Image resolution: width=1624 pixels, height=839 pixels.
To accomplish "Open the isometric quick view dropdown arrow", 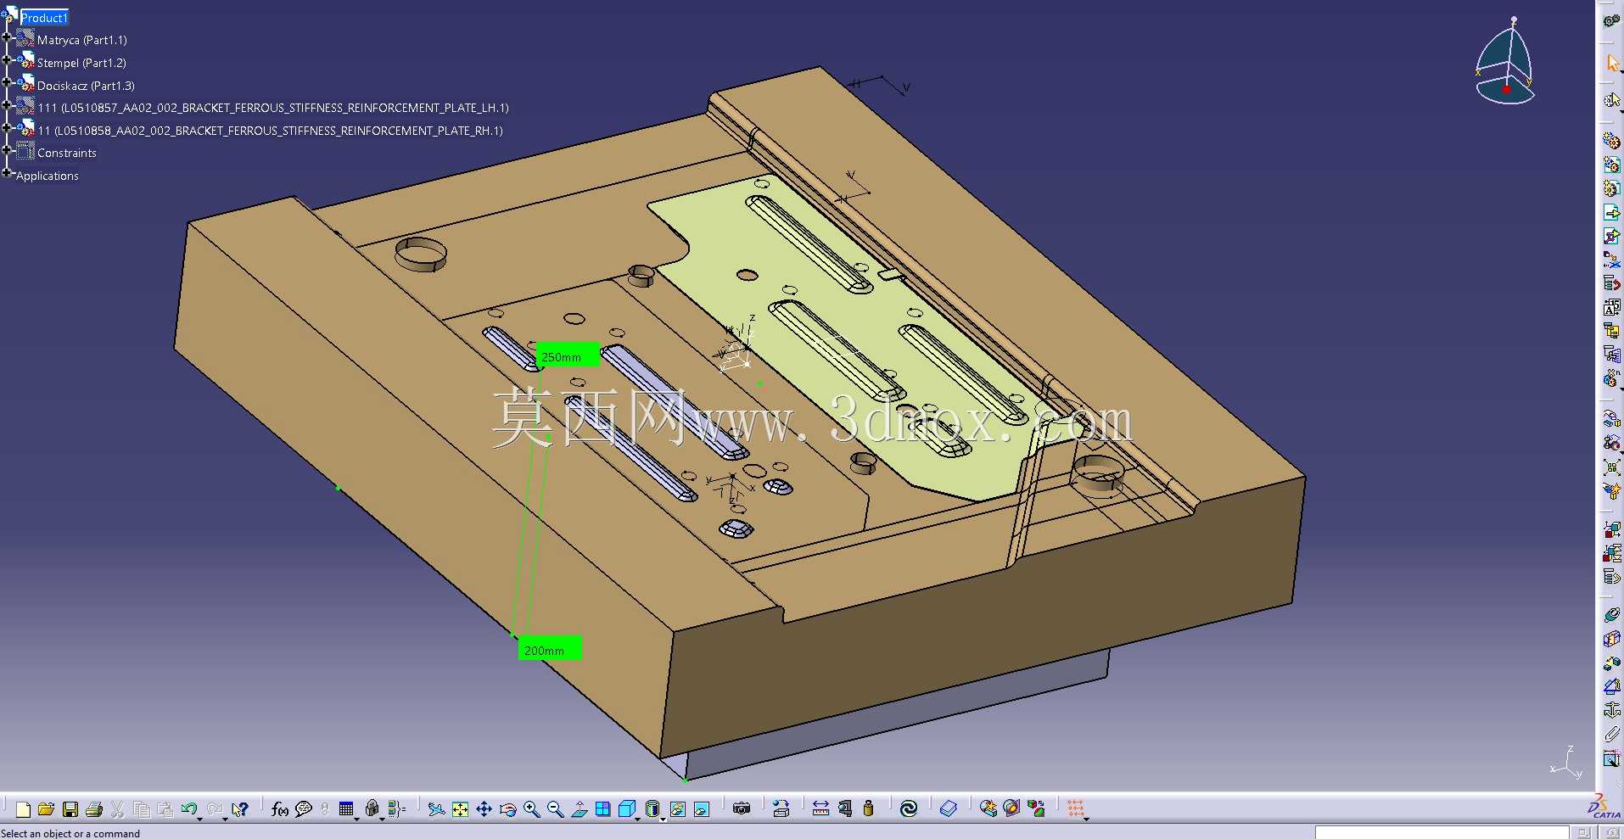I will pos(637,819).
